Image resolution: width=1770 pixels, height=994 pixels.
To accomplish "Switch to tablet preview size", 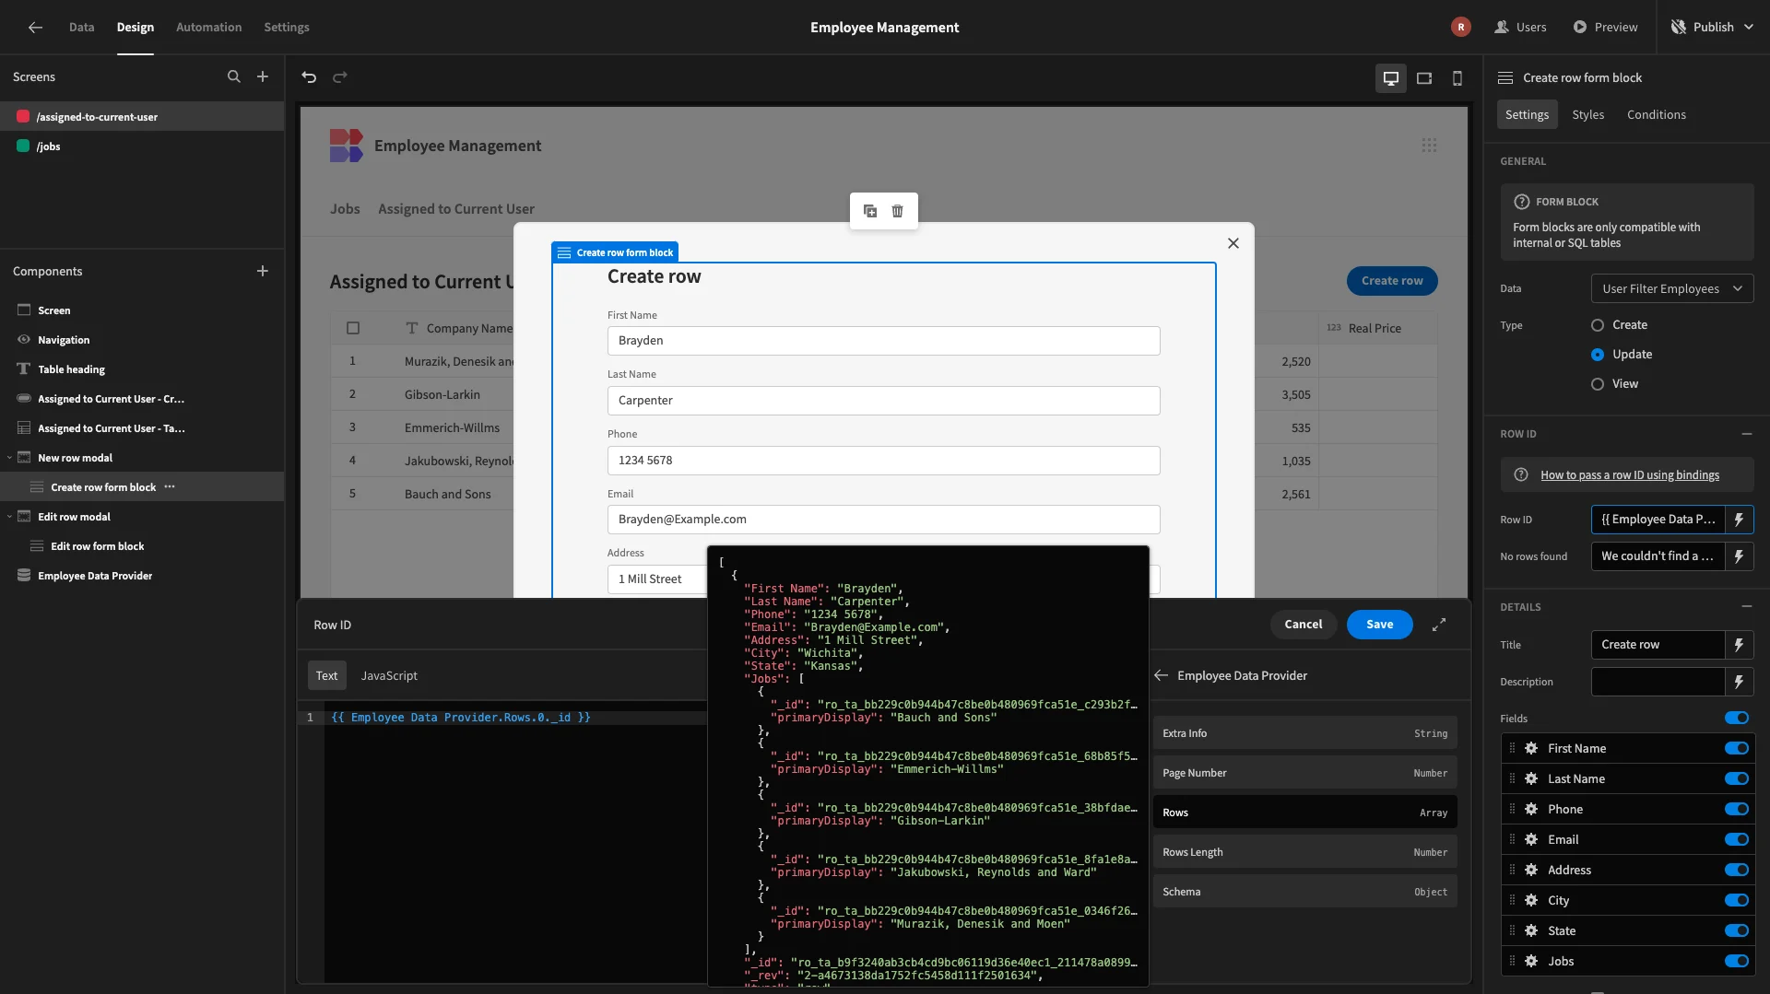I will coord(1424,78).
